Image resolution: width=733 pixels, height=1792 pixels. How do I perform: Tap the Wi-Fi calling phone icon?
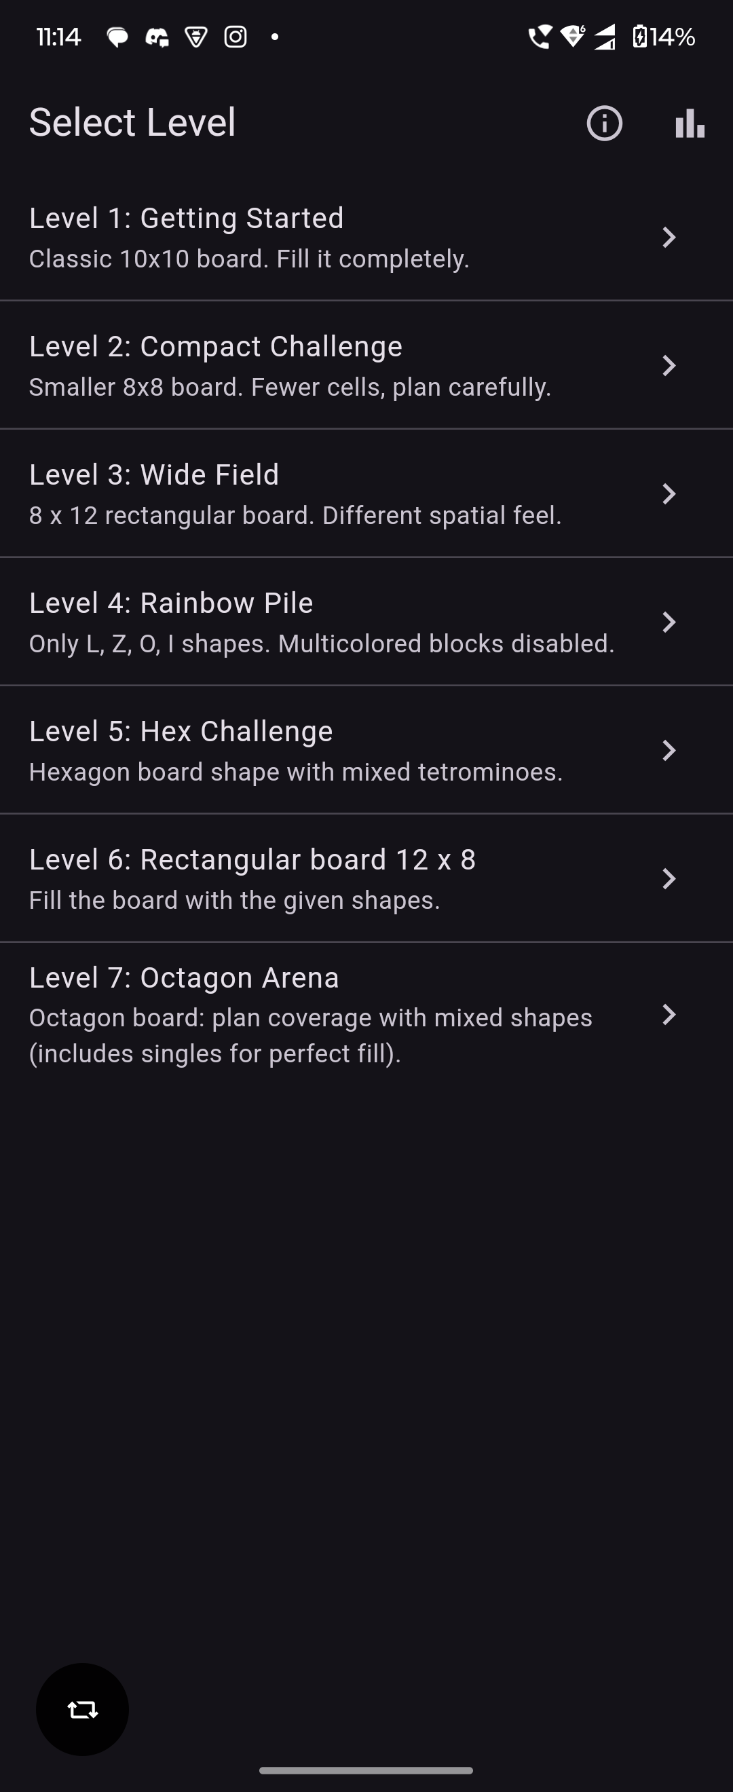[539, 37]
